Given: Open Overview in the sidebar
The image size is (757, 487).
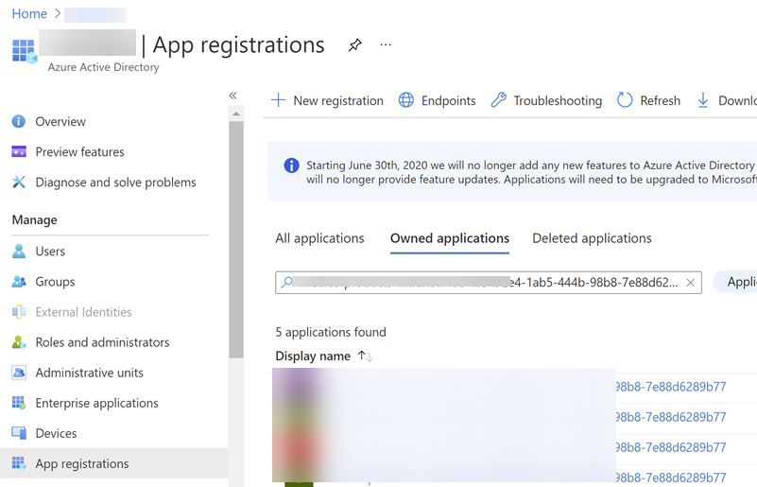Looking at the screenshot, I should click(x=60, y=122).
